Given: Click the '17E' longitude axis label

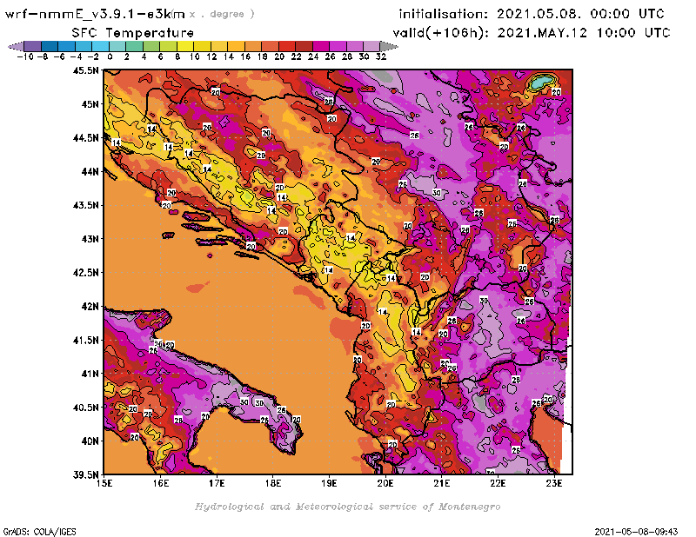Looking at the screenshot, I should coord(217,483).
